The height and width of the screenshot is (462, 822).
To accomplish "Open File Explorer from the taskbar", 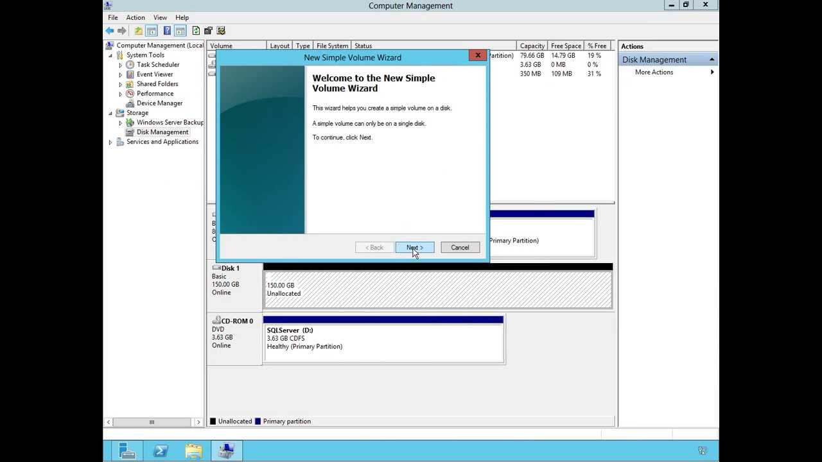I will [193, 451].
